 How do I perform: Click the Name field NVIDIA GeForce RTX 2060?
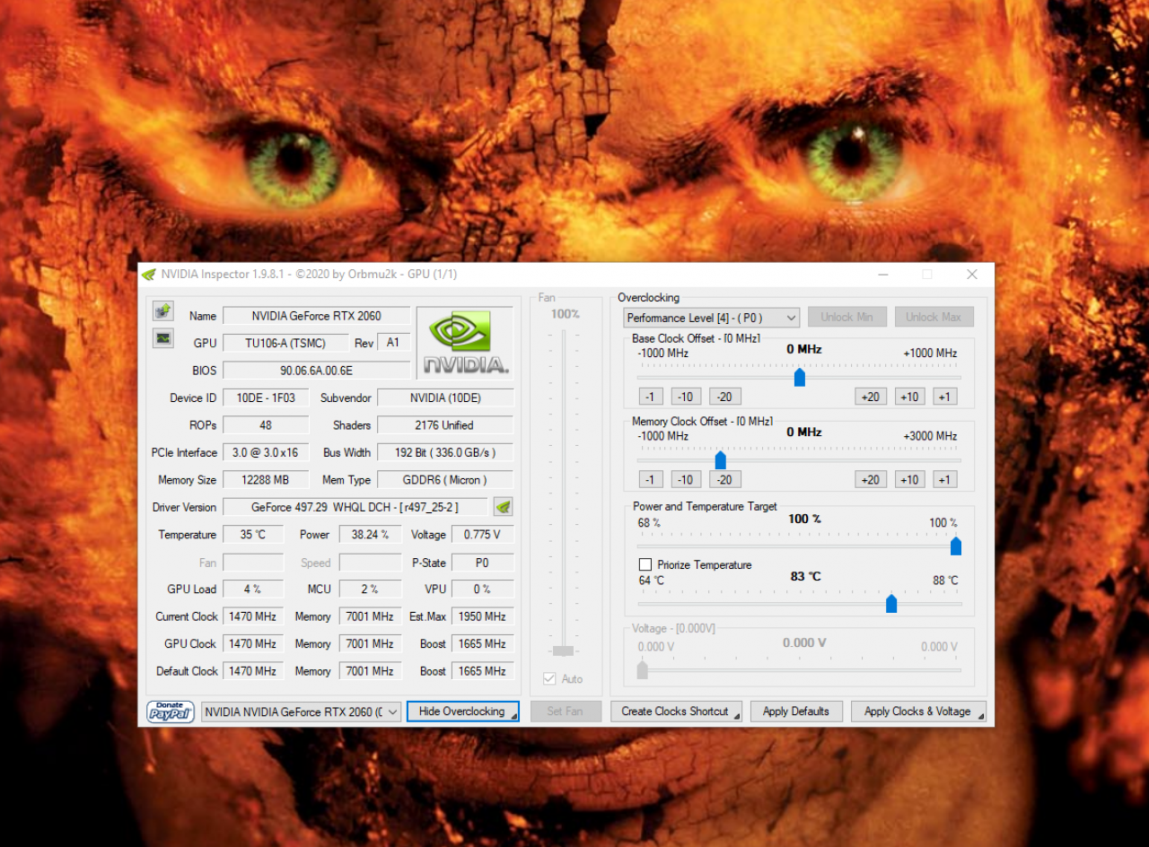point(317,316)
